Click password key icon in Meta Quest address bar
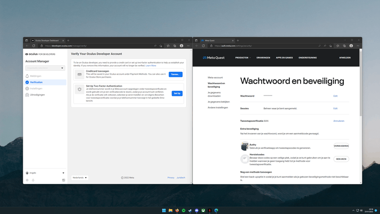Screen dimensions: 380x214 (319, 46)
